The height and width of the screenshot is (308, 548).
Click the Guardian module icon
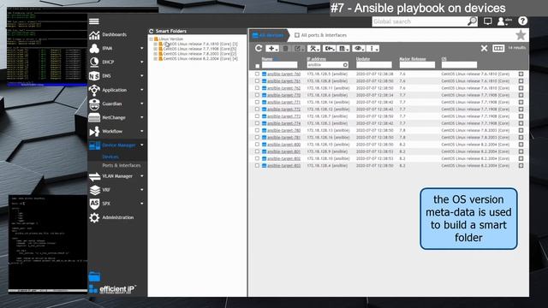94,104
